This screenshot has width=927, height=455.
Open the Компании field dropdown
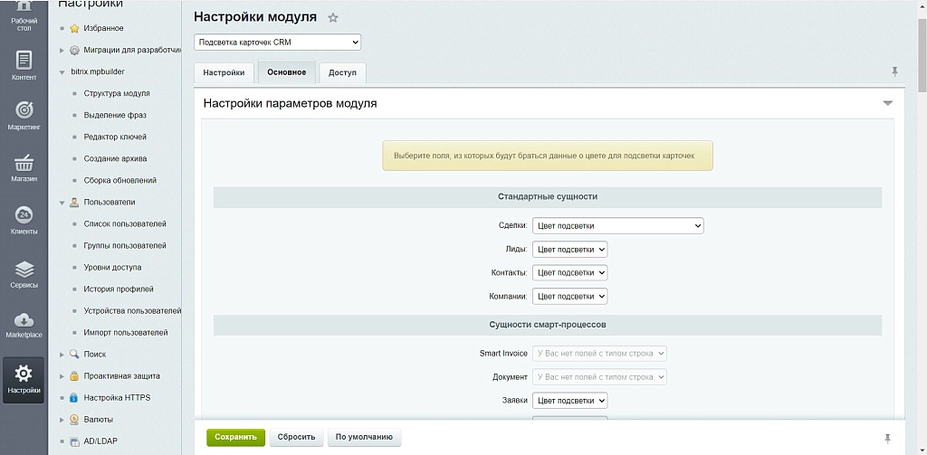(570, 296)
